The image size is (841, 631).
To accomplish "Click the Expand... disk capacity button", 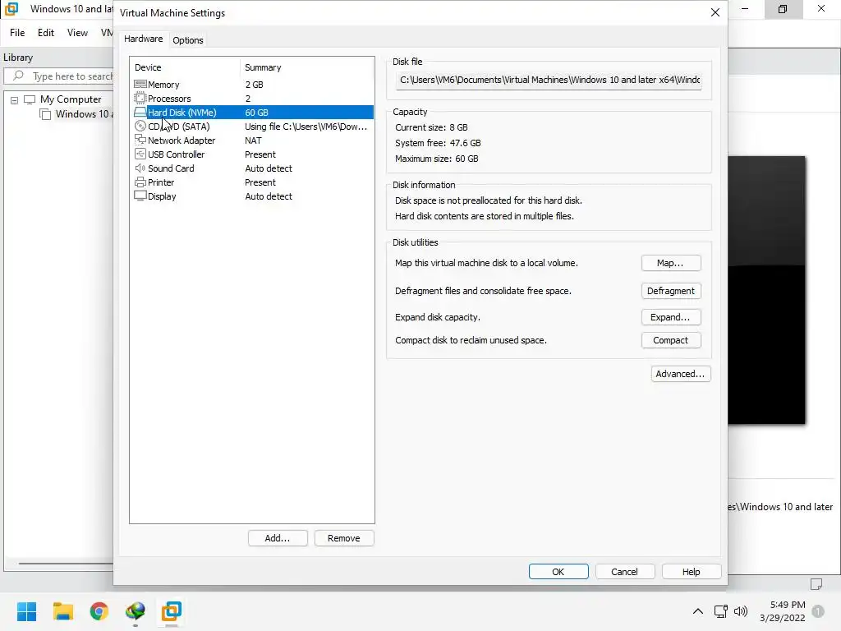I will click(671, 317).
